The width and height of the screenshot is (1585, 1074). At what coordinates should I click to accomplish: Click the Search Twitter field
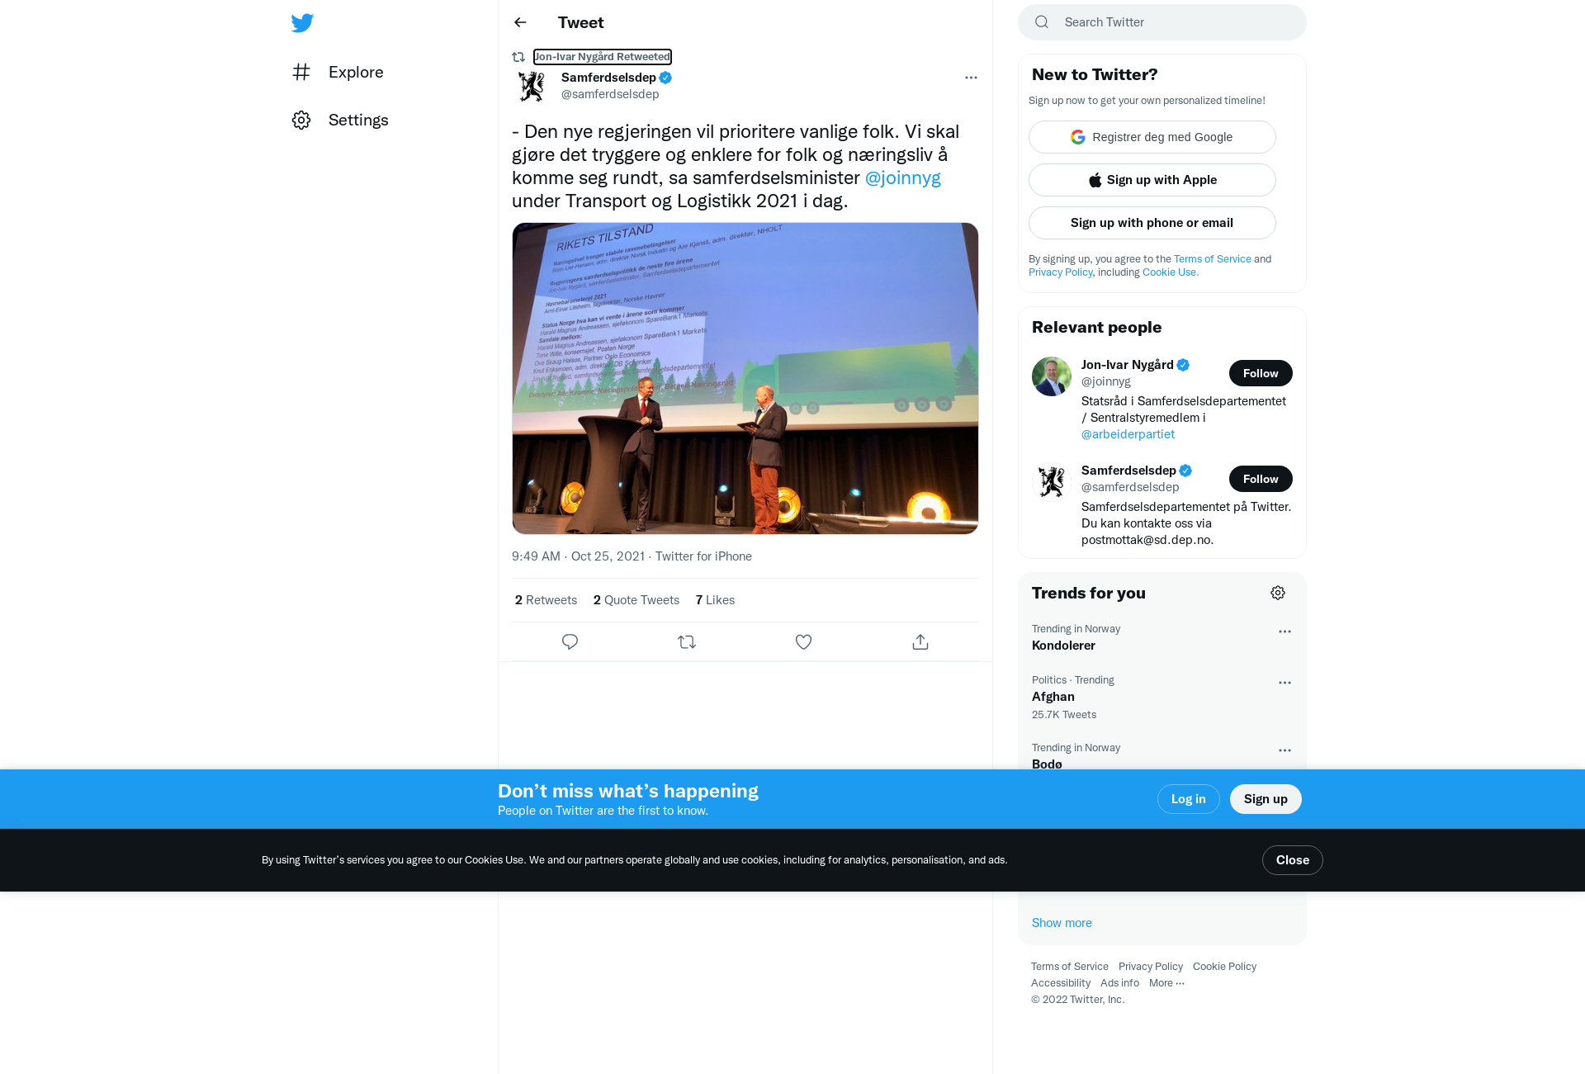[x=1162, y=22]
